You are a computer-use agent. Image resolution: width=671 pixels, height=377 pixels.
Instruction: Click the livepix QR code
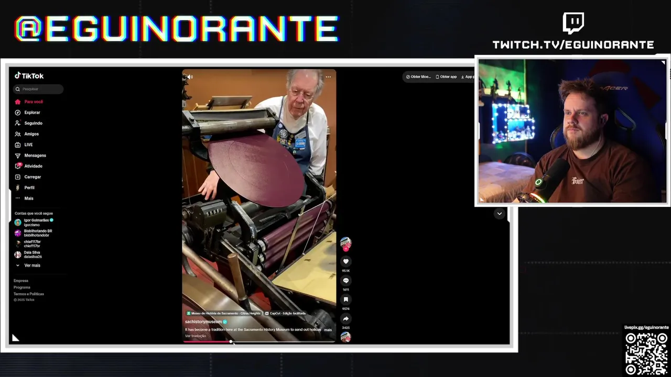click(x=646, y=354)
